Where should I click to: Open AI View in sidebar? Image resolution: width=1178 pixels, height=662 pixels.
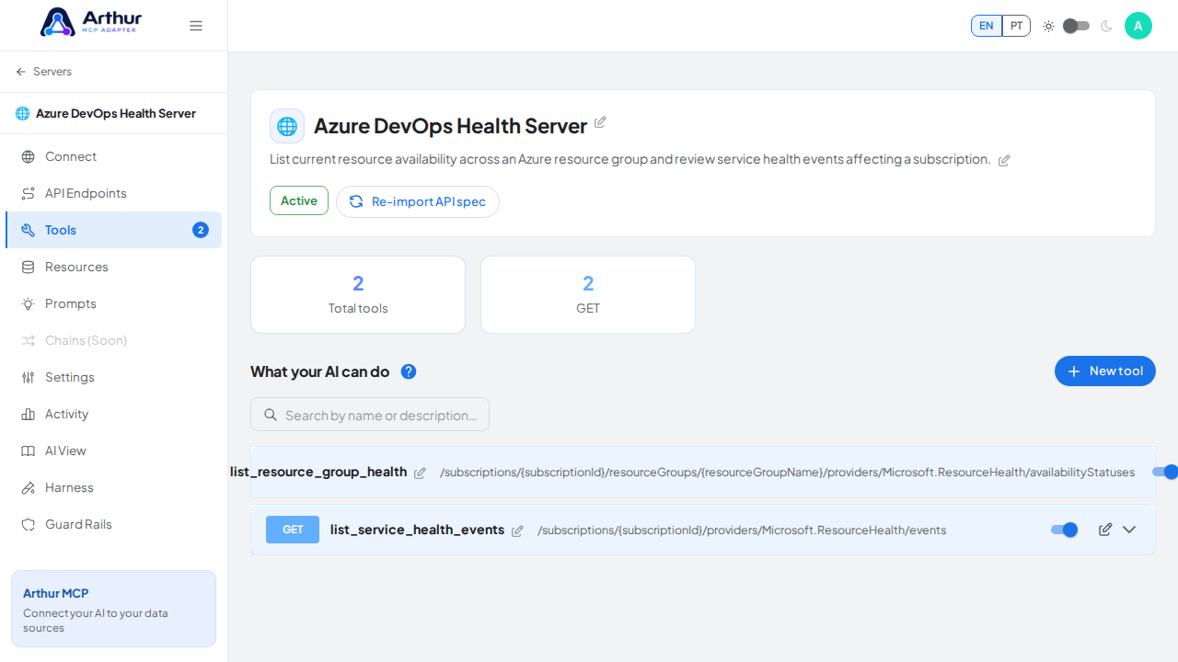[113, 451]
